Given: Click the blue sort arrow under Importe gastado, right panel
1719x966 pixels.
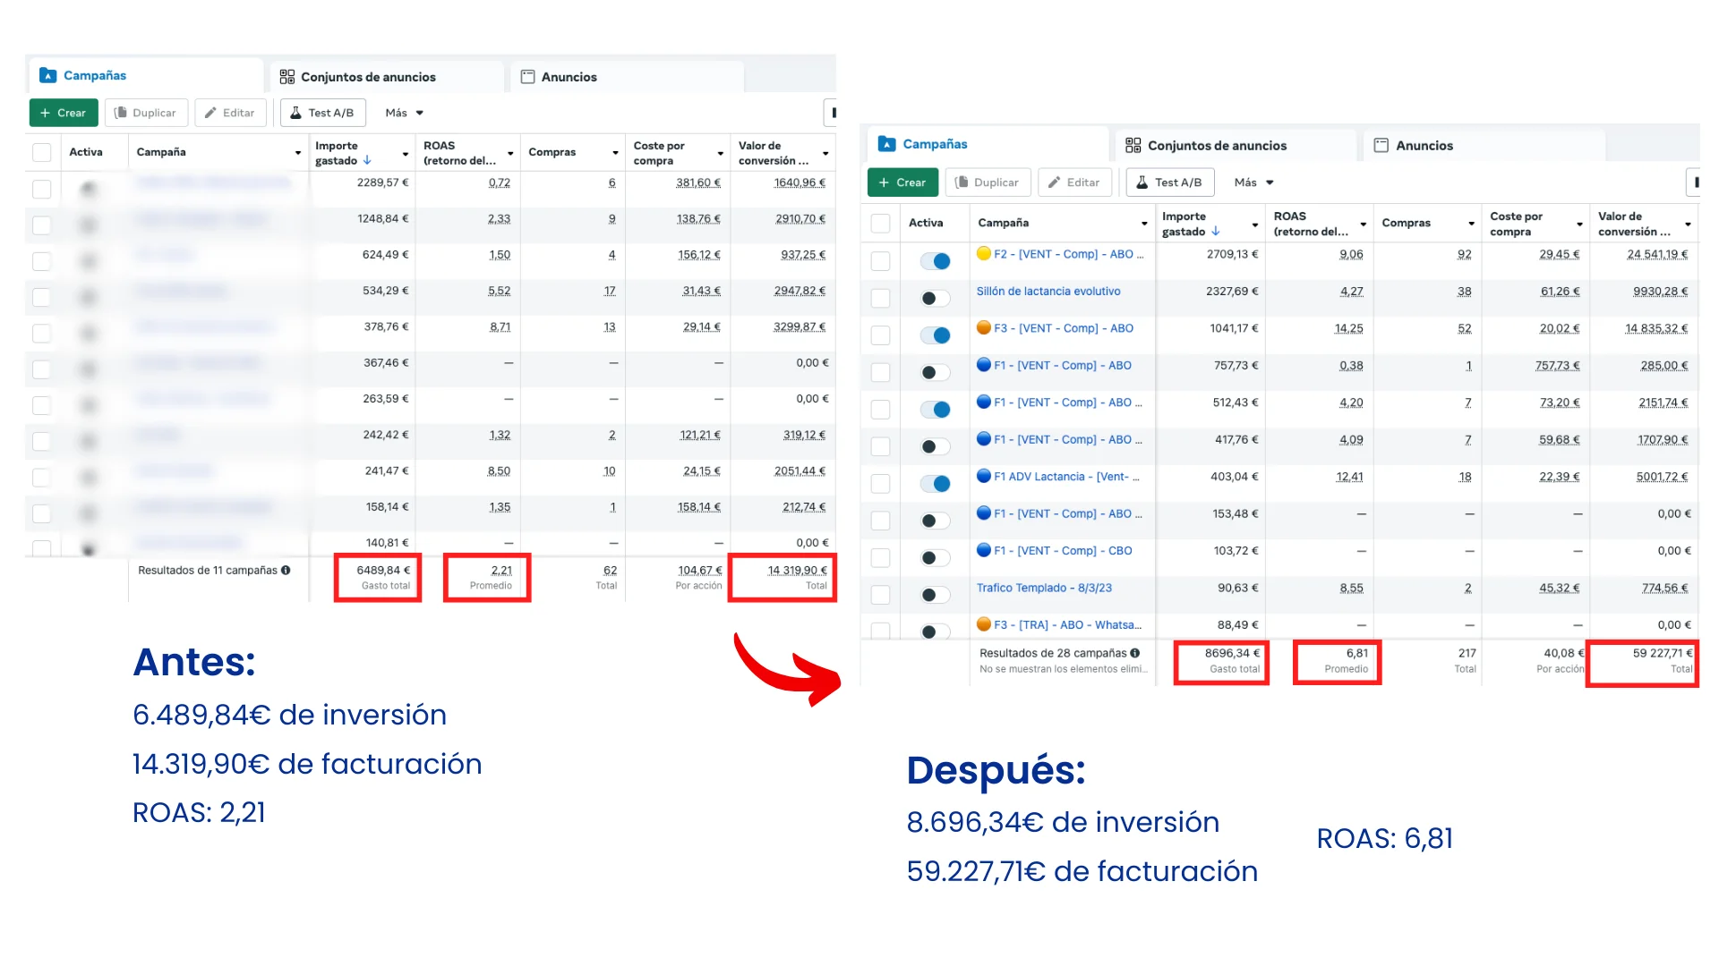Looking at the screenshot, I should 1216,232.
